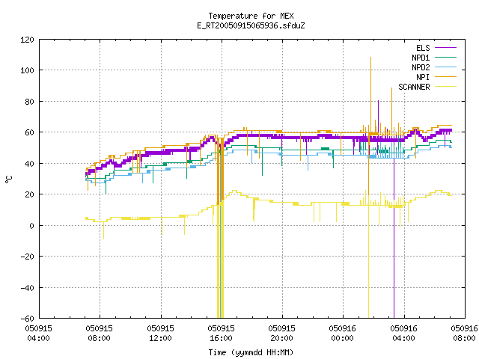Click the x-axis label 050916 08:00
Screen dimensions: 479x359
click(464, 334)
